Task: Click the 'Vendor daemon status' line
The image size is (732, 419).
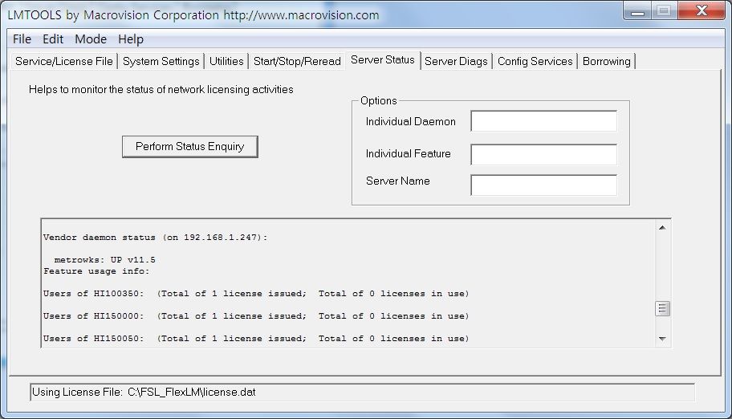Action: [155, 238]
